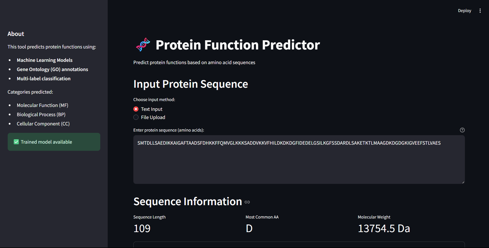Collapse the Input Protein Sequence section

click(190, 84)
